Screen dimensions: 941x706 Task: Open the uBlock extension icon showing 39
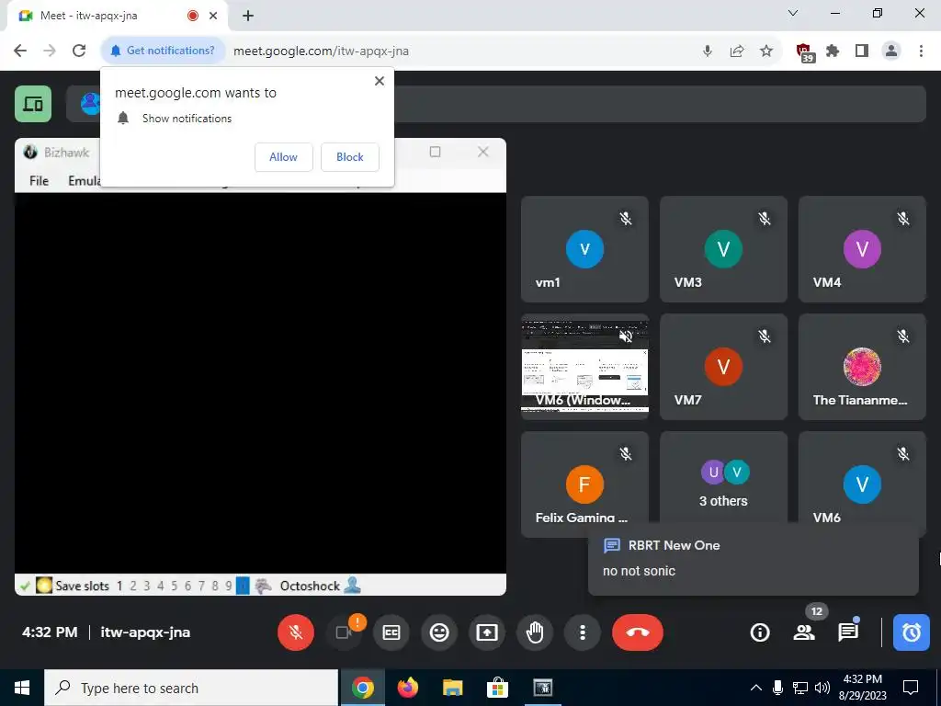click(x=804, y=52)
